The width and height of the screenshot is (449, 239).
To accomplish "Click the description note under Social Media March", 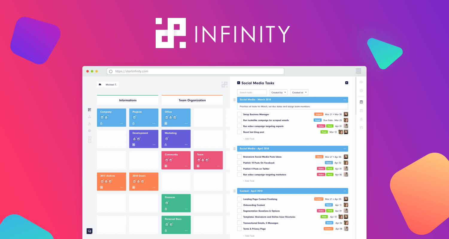I will point(292,106).
